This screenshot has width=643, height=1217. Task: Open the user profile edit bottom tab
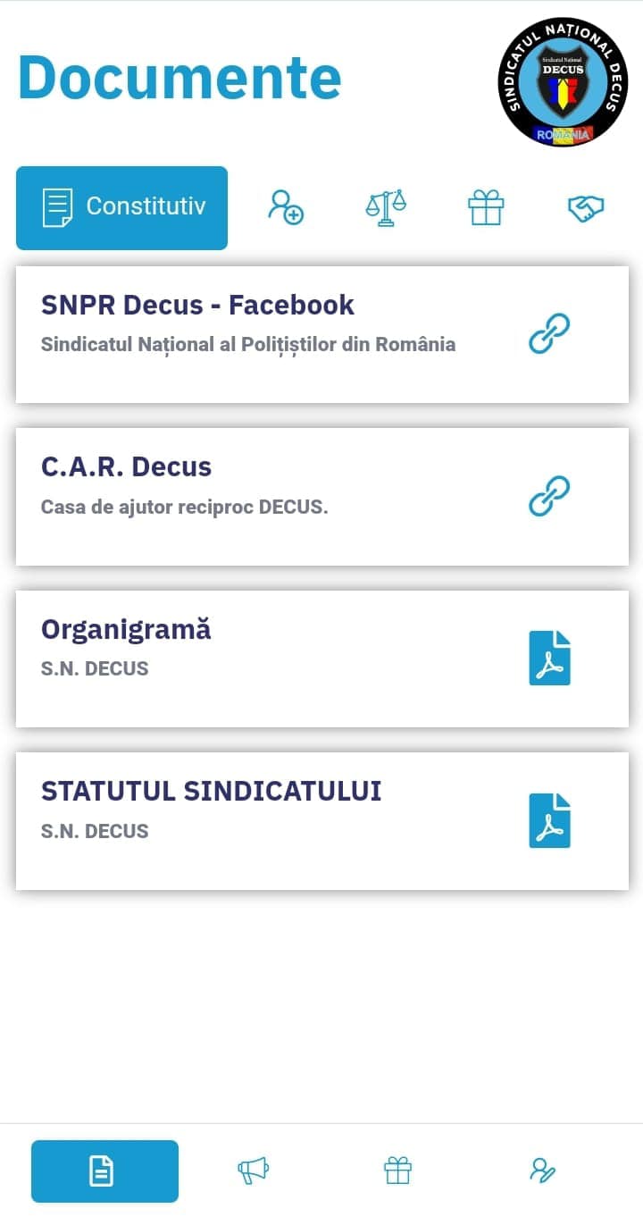[x=542, y=1171]
